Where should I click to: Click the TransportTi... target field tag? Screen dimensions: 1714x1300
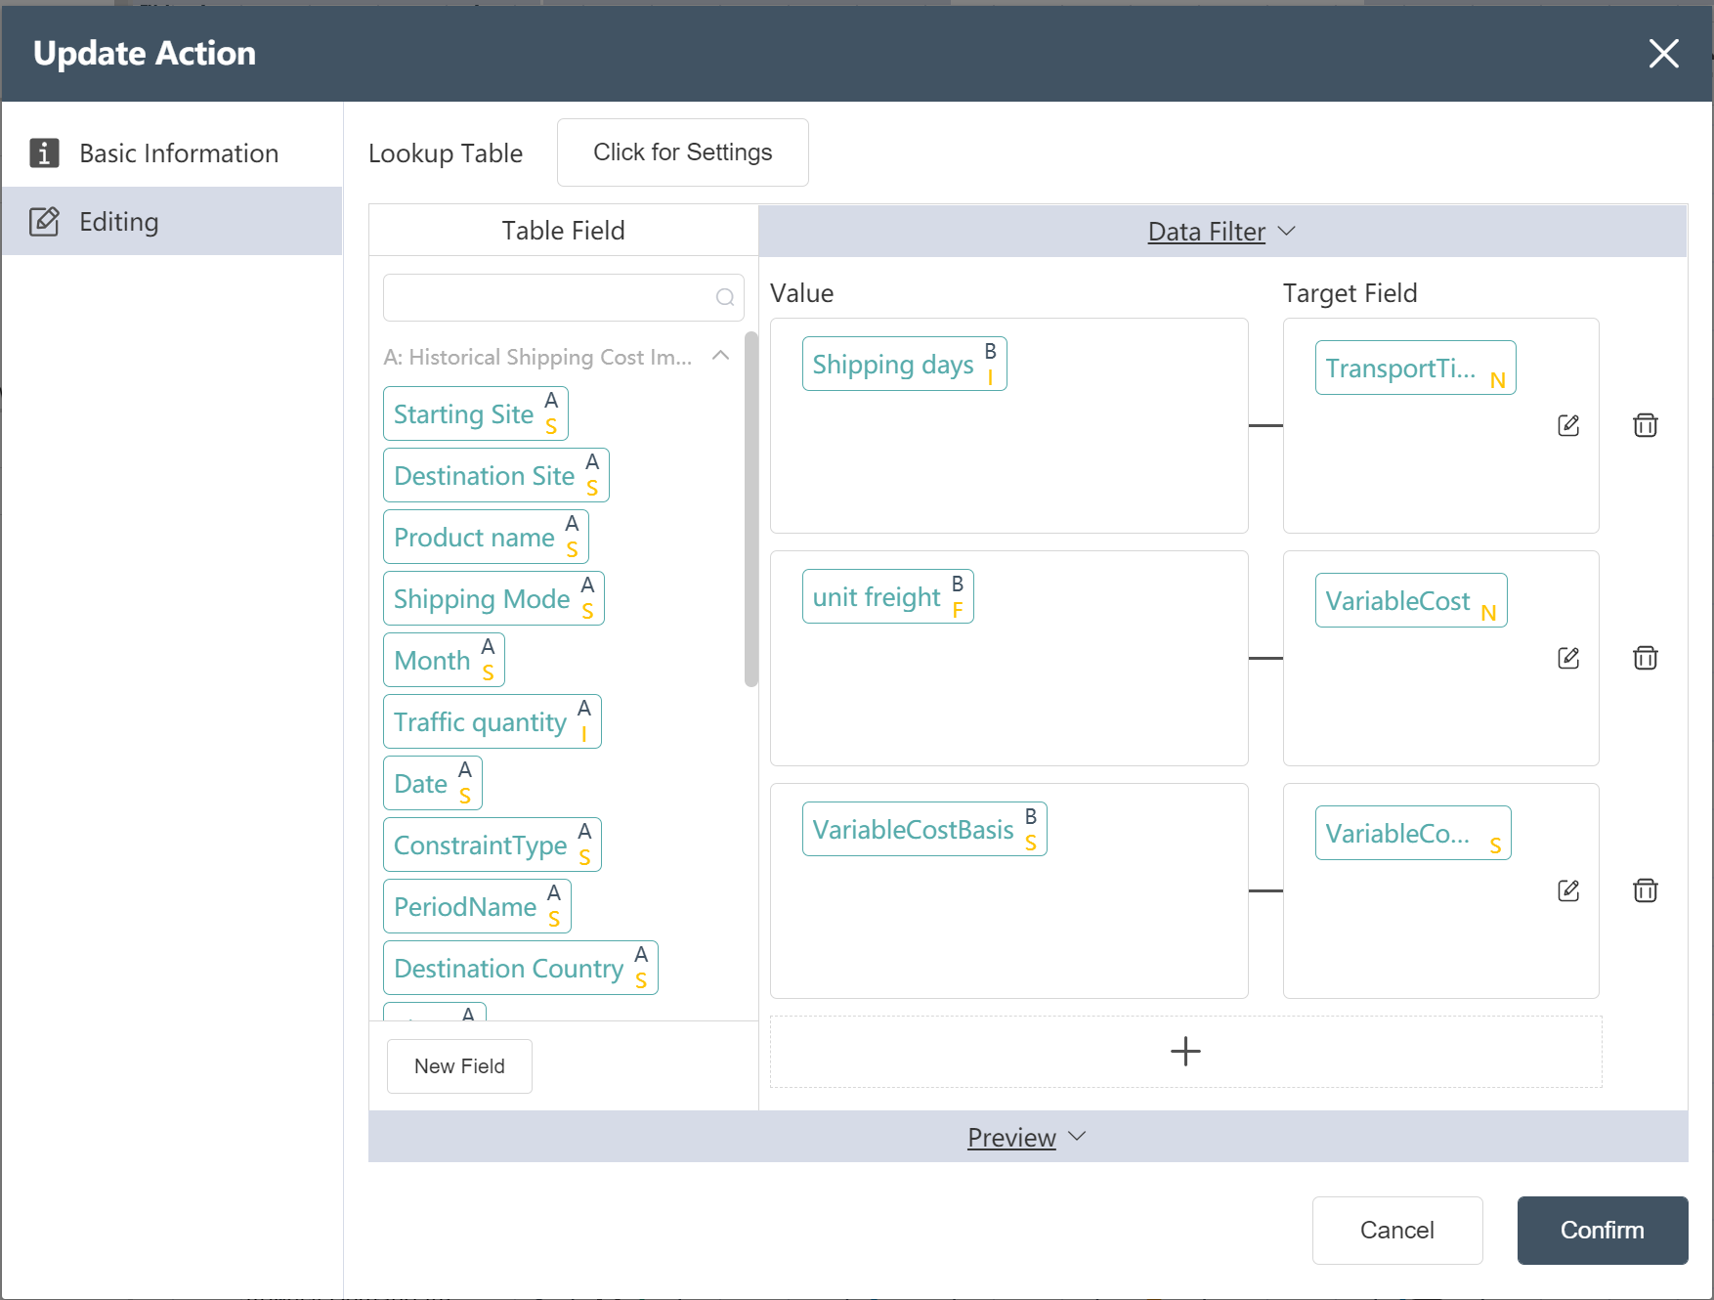(1416, 368)
